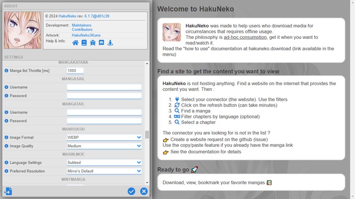The width and height of the screenshot is (355, 199).
Task: Click the open-source/license icon in Help & Info
Action: (x=110, y=43)
